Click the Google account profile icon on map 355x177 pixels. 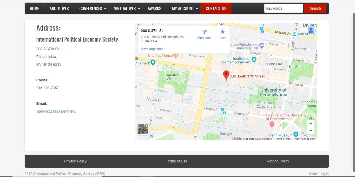coord(311,30)
